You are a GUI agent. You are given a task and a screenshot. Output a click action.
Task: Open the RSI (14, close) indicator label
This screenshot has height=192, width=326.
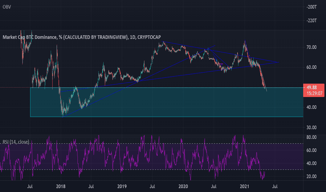pyautogui.click(x=16, y=142)
